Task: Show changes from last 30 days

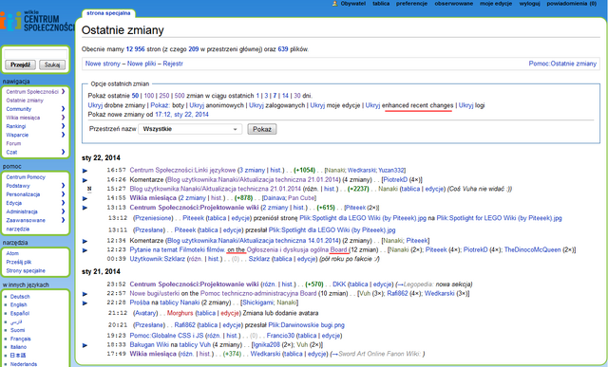Action: click(x=297, y=96)
